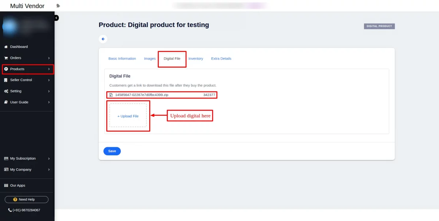Click the Our Apps grid icon
439x221 pixels.
[x=6, y=186]
